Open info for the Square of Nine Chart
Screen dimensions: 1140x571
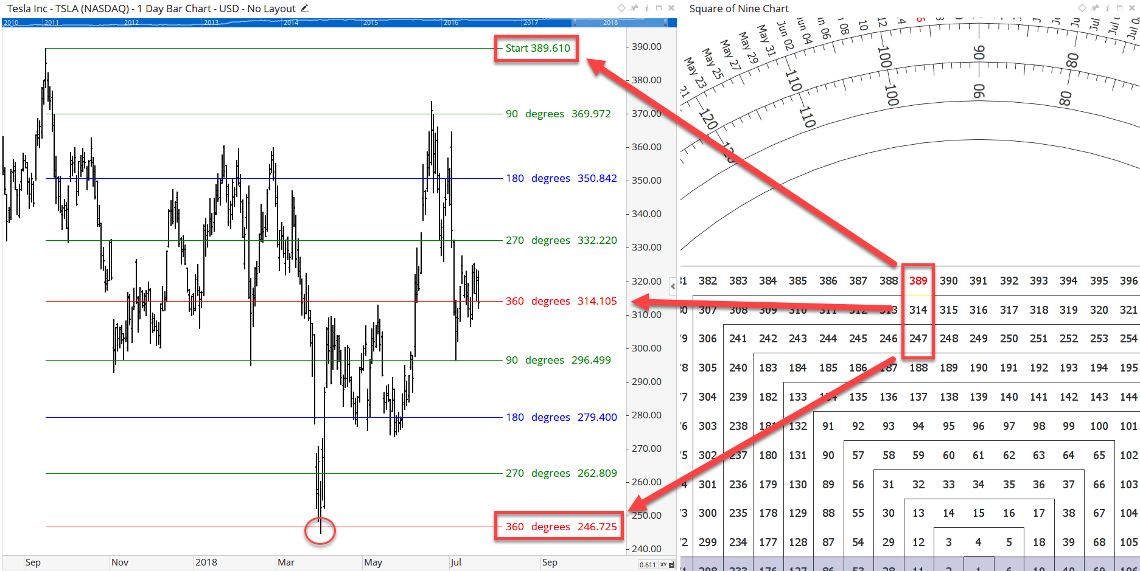tap(1107, 8)
